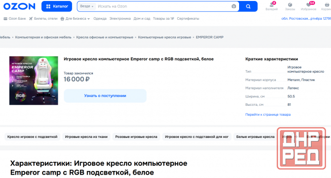331x178 pixels.
Task: Click the OZON logo
Action: [19, 6]
